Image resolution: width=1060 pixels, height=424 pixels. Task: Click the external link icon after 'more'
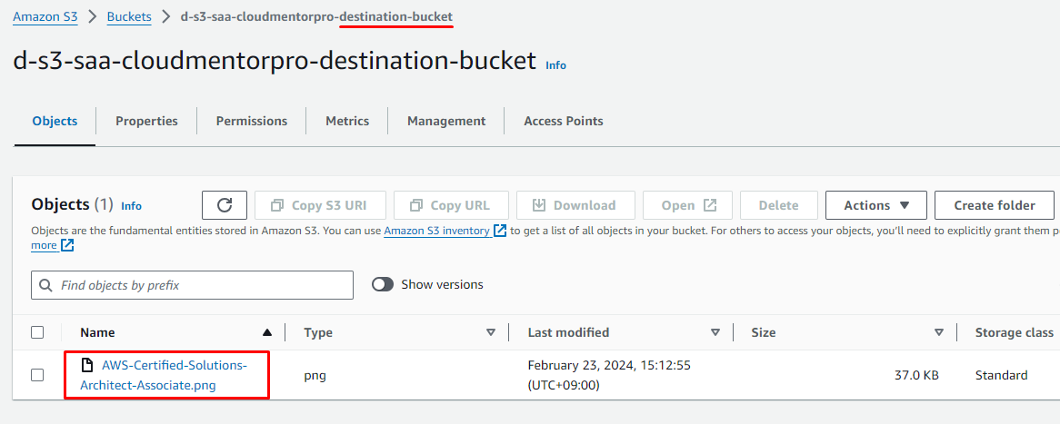point(67,245)
